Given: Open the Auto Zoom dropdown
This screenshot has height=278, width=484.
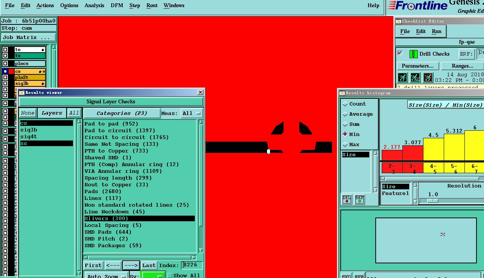Looking at the screenshot, I should (106, 275).
